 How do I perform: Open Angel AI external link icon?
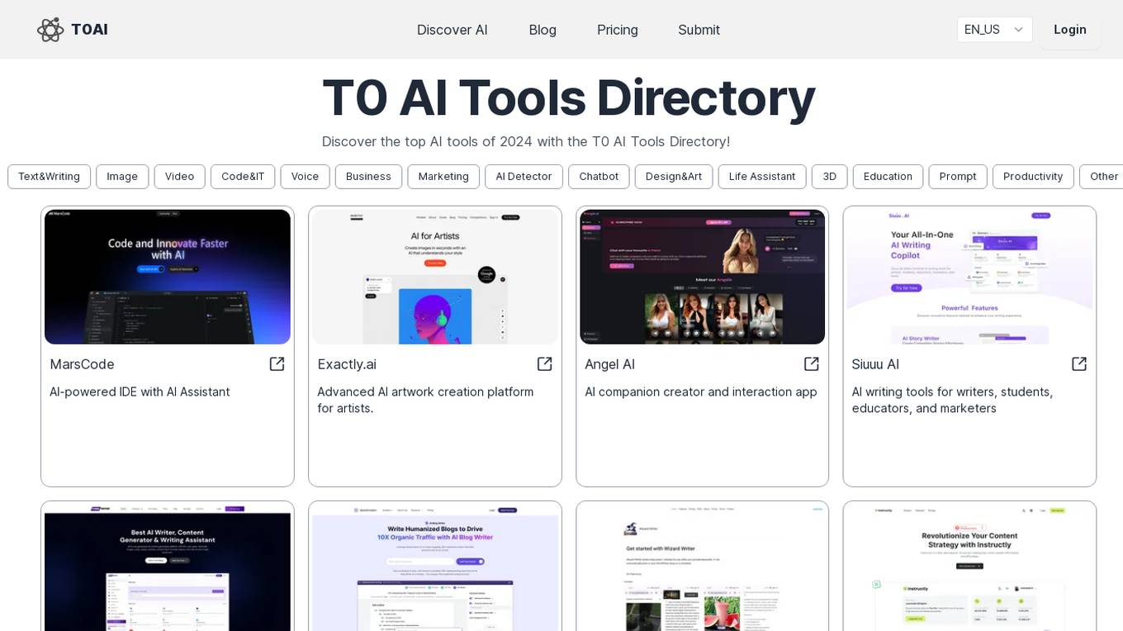(x=812, y=364)
